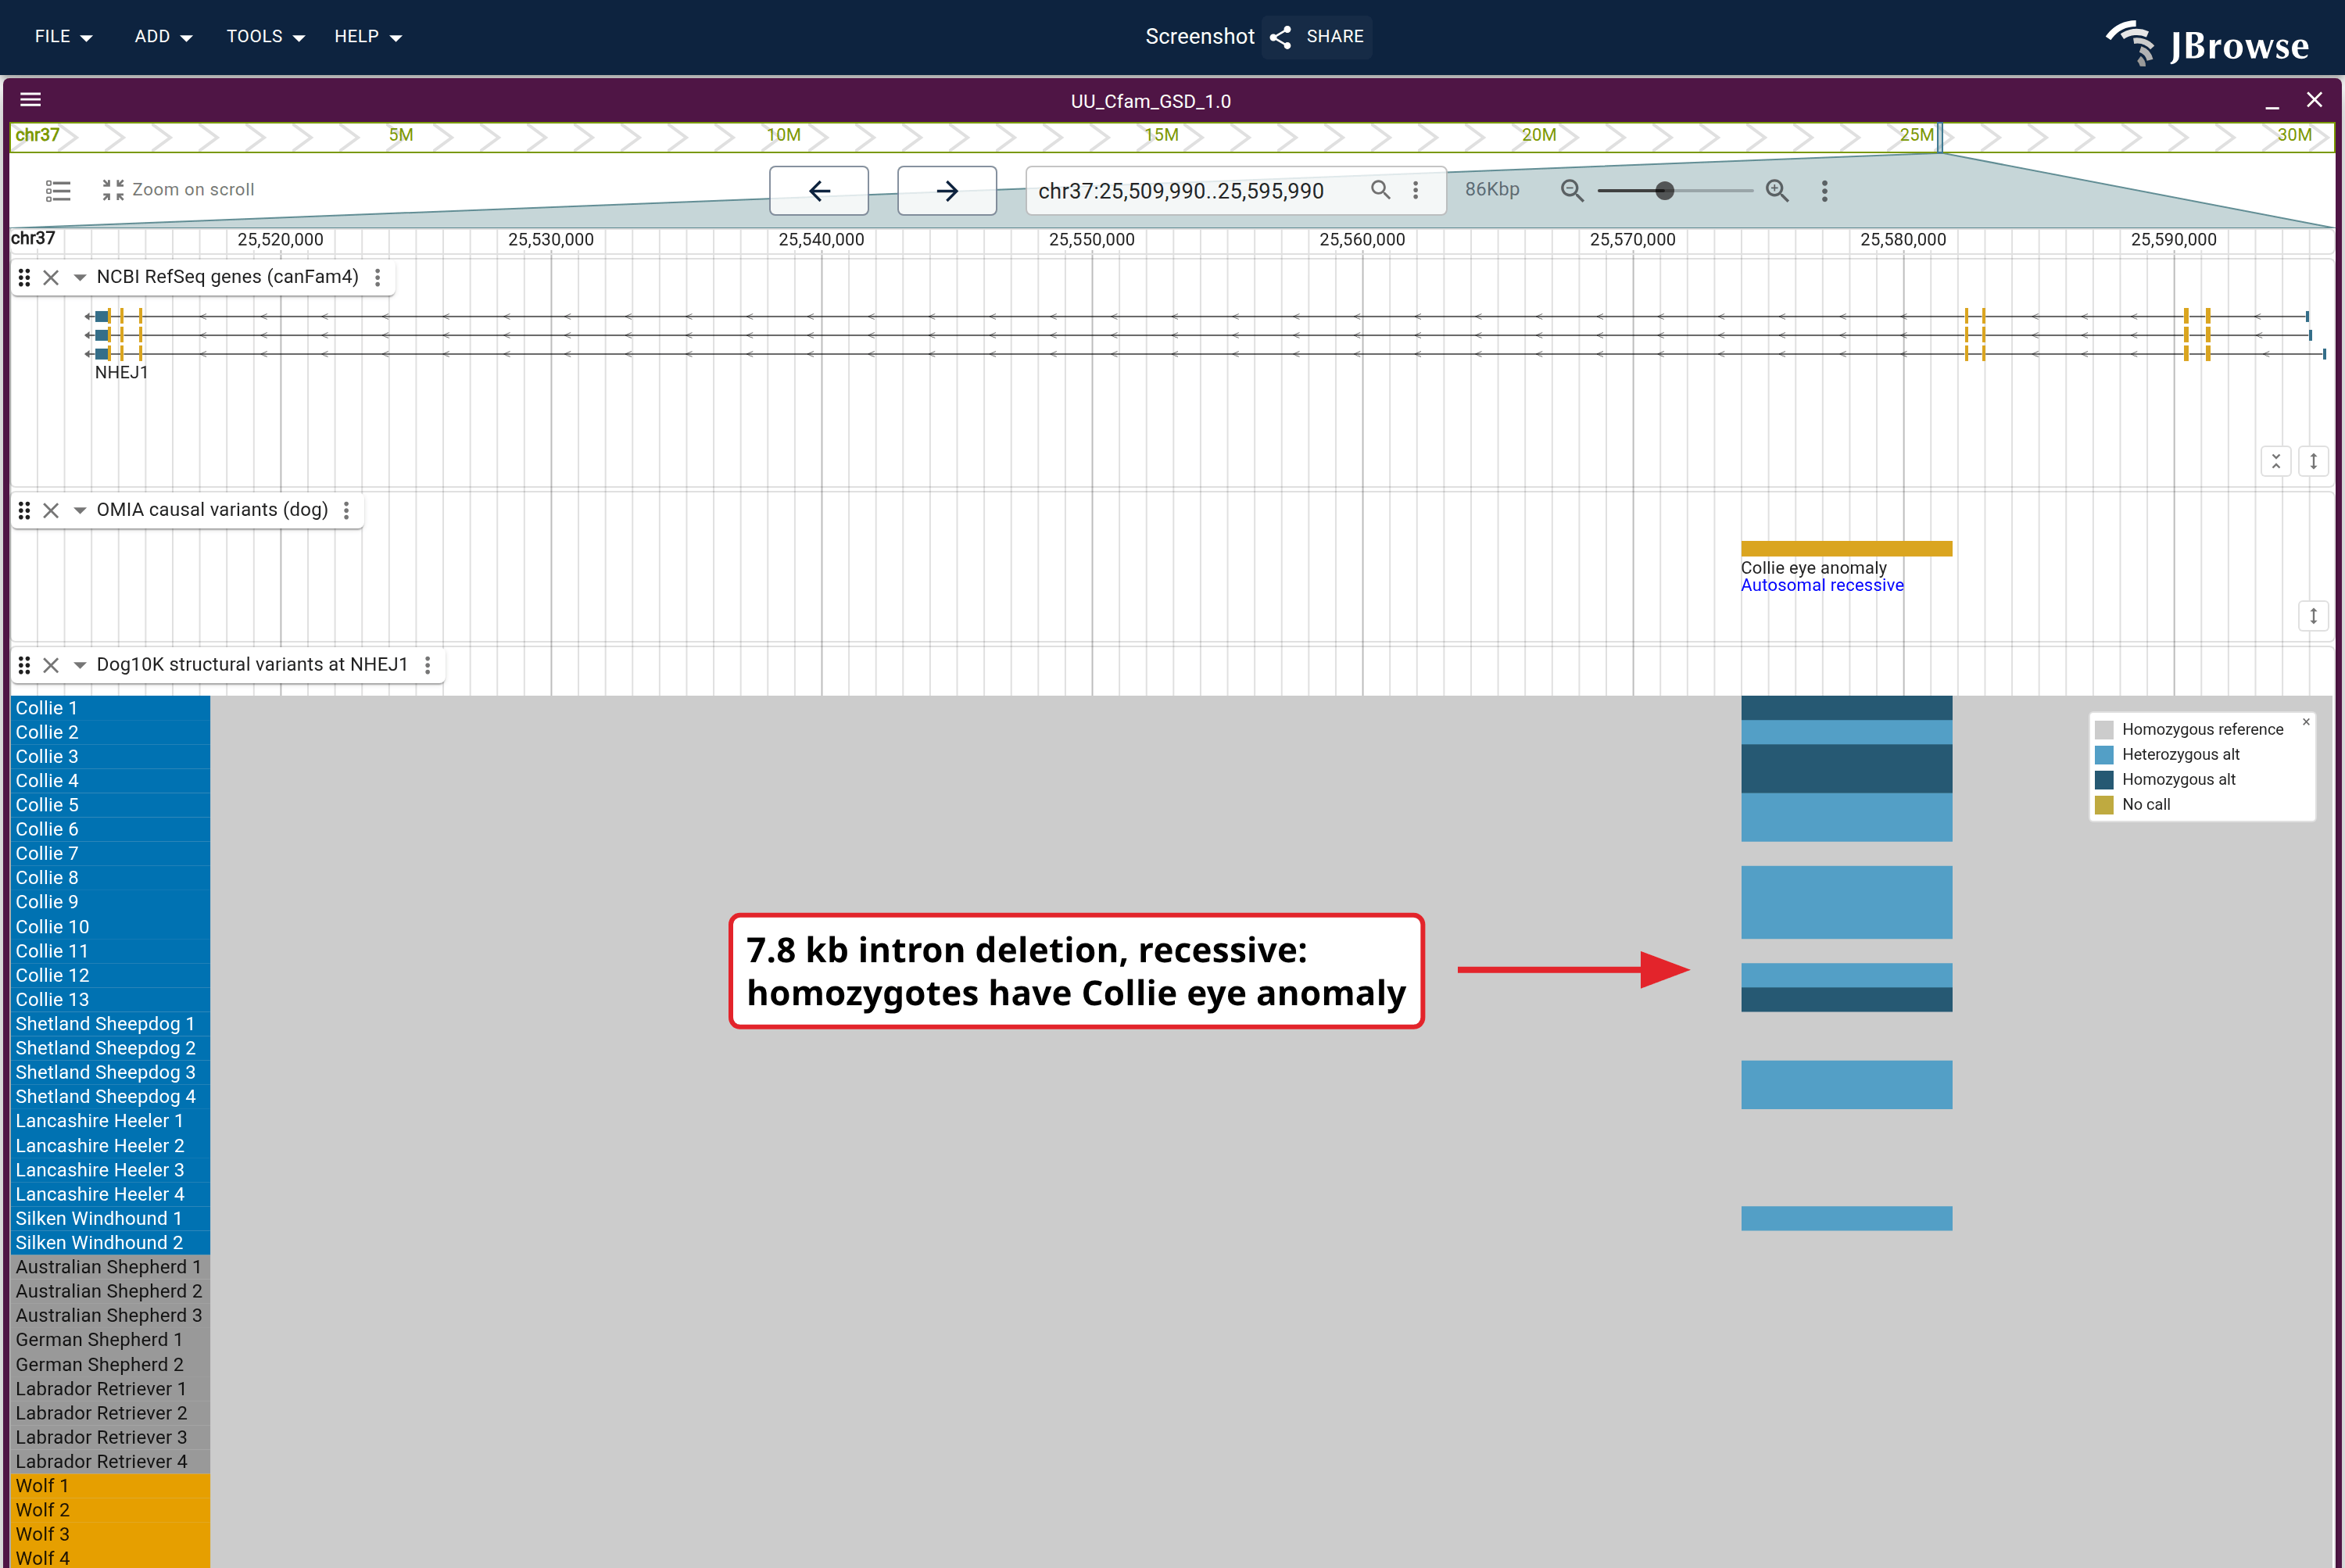Image resolution: width=2345 pixels, height=1568 pixels.
Task: Select the German Shepherd 1 sample row
Action: (x=110, y=1340)
